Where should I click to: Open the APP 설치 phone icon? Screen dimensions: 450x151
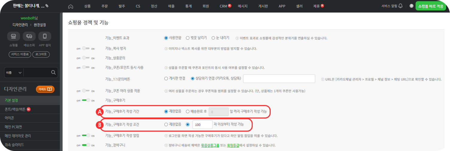[x=45, y=36]
